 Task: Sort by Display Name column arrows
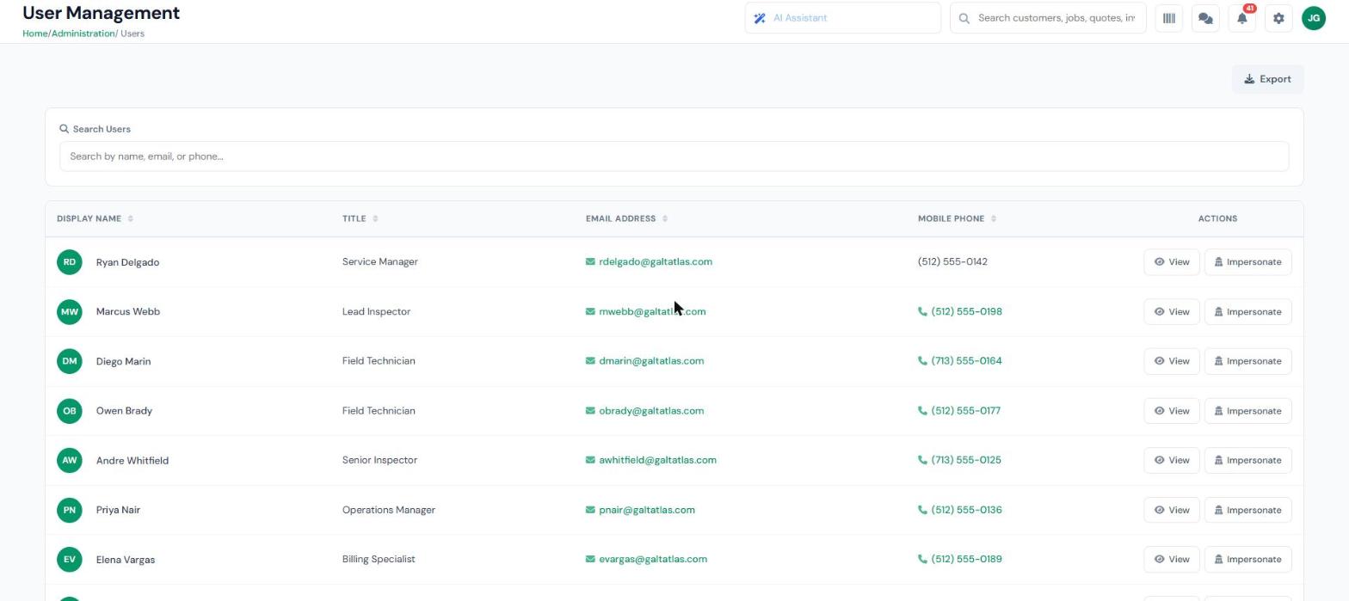click(x=131, y=218)
